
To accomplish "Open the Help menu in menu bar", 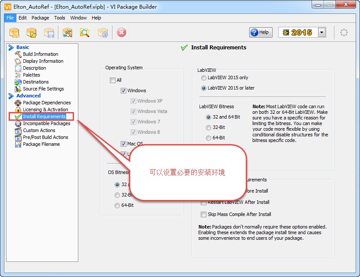I will coord(96,18).
